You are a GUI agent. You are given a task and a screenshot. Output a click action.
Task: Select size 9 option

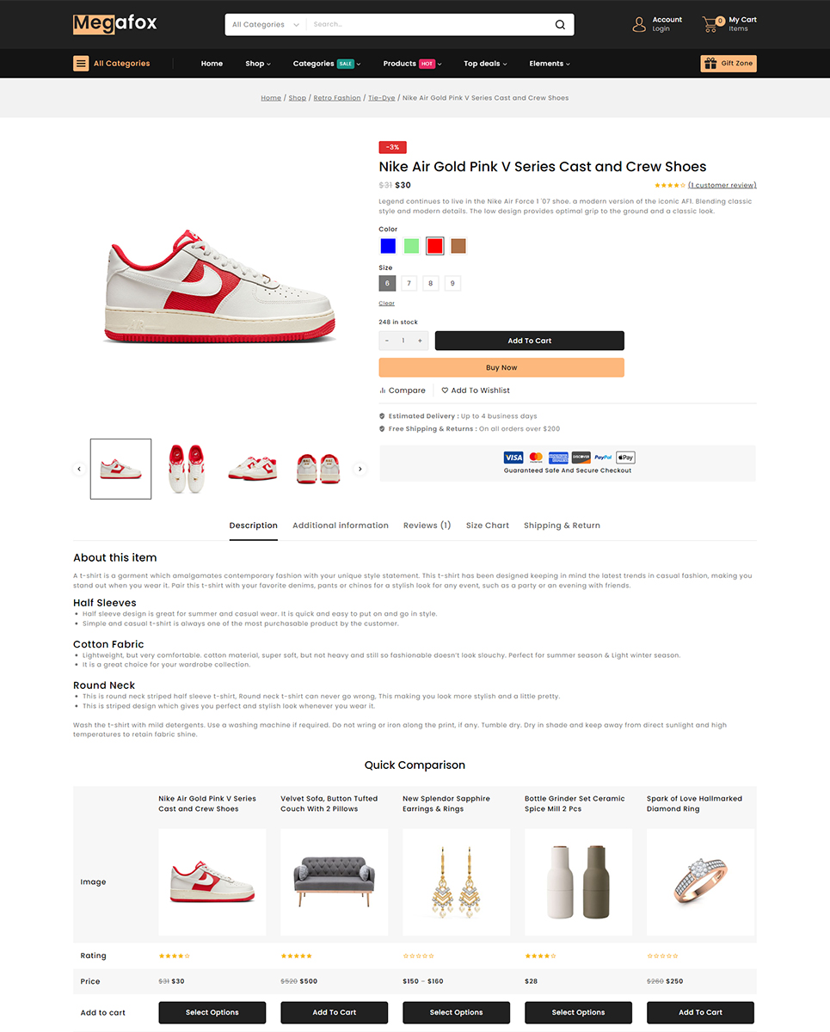pyautogui.click(x=452, y=283)
